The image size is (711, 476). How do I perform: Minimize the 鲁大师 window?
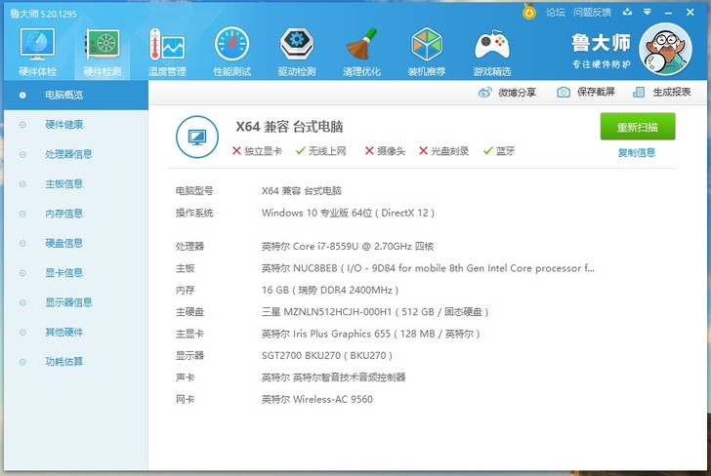point(668,13)
